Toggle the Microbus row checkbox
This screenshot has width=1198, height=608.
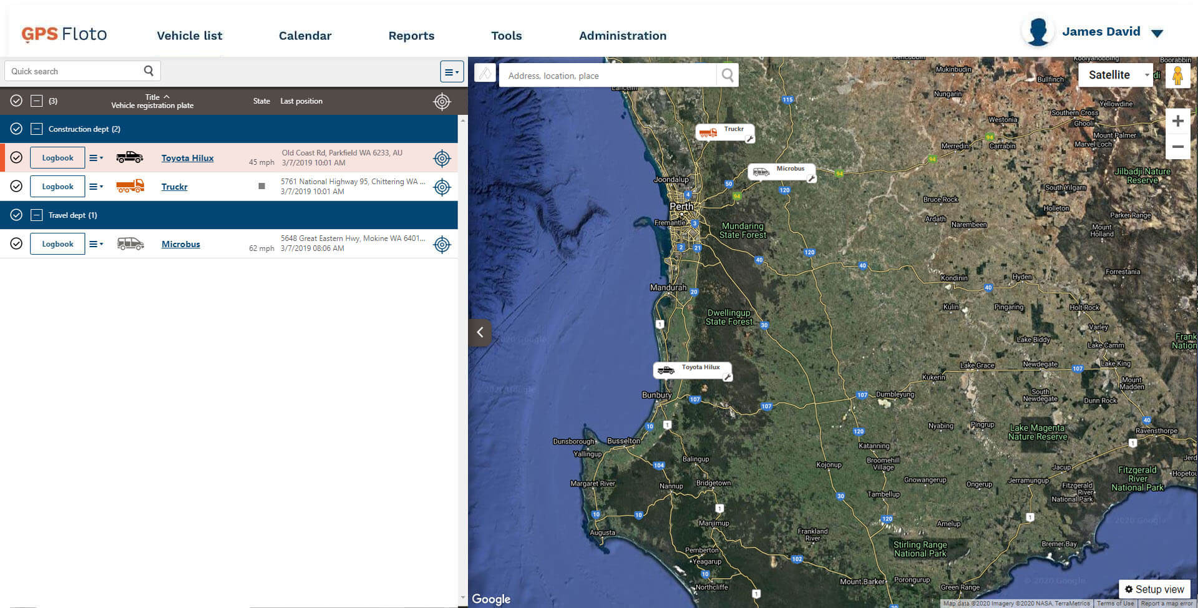tap(17, 244)
